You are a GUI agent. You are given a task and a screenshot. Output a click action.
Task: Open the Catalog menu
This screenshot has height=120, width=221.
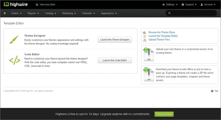pyautogui.click(x=51, y=13)
